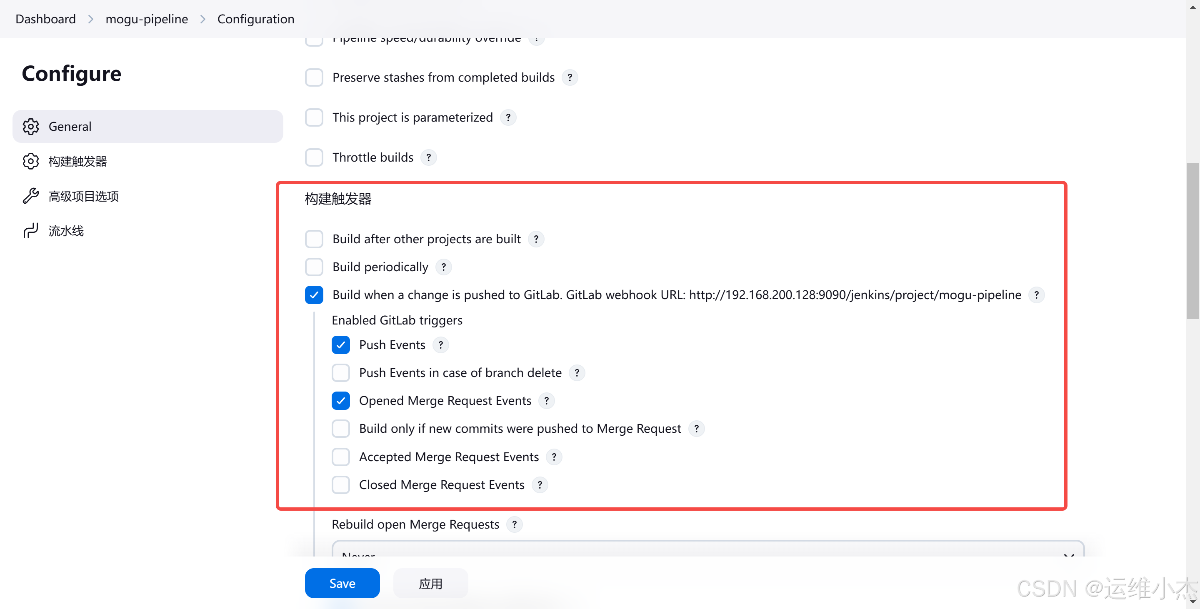The image size is (1200, 609).
Task: Click the wrench icon for 高级项目选项
Action: (x=31, y=196)
